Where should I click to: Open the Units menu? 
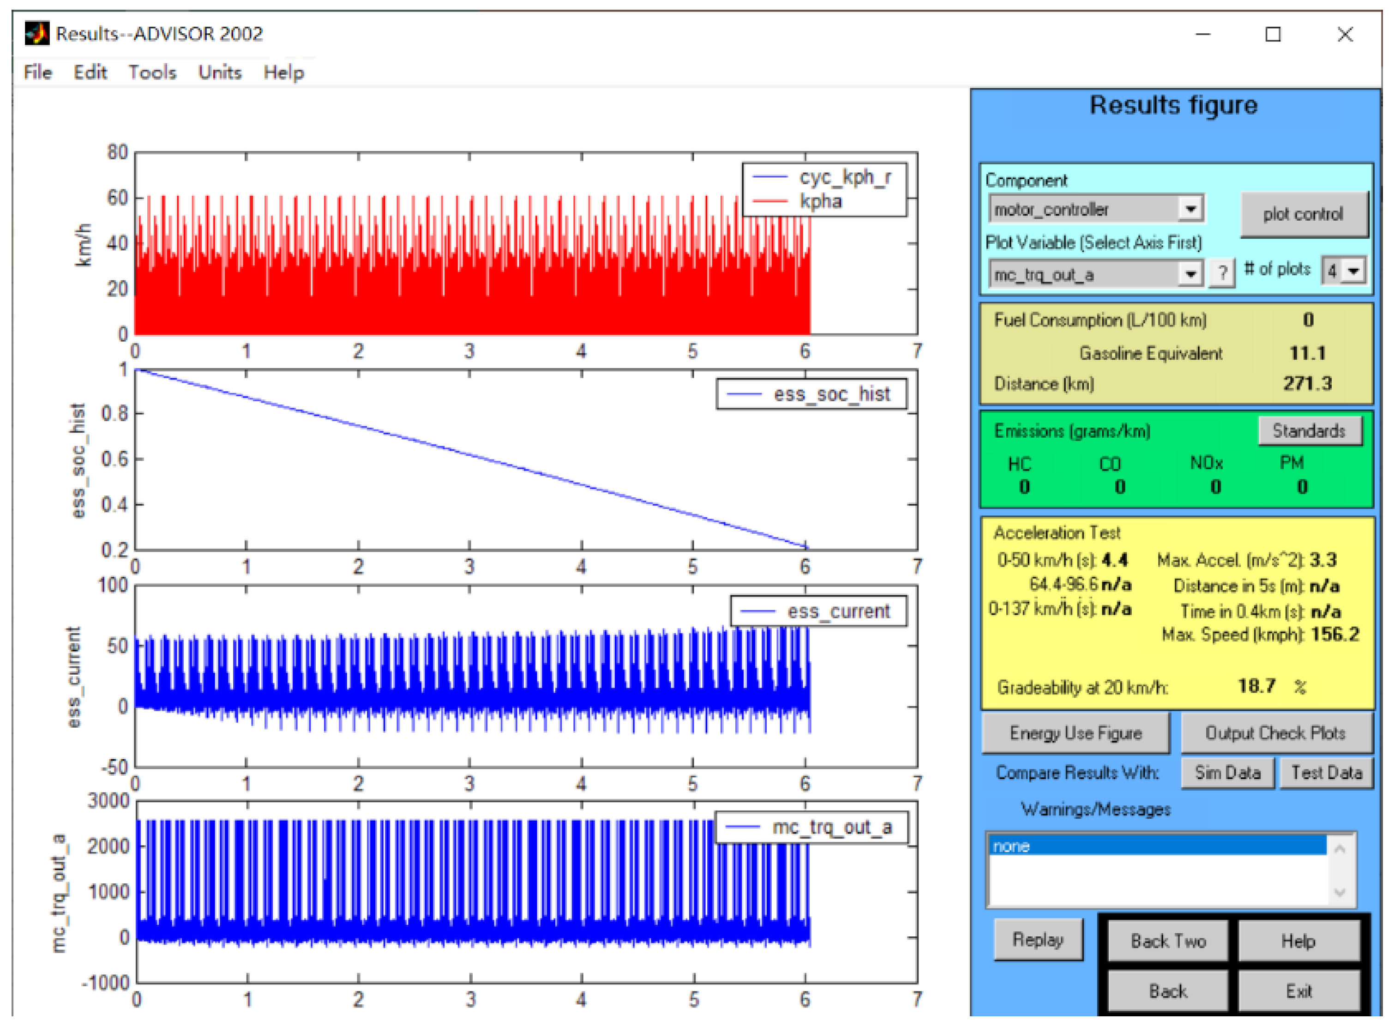[220, 72]
